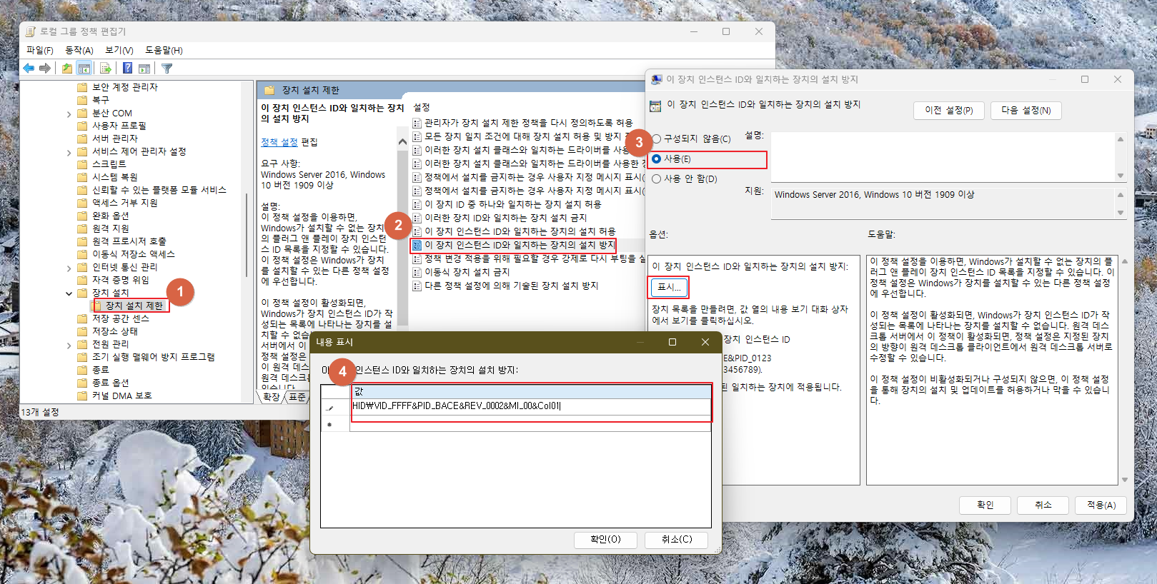Click the folder icon next to 스크립트
Screen dimensions: 1157x584
(x=82, y=164)
